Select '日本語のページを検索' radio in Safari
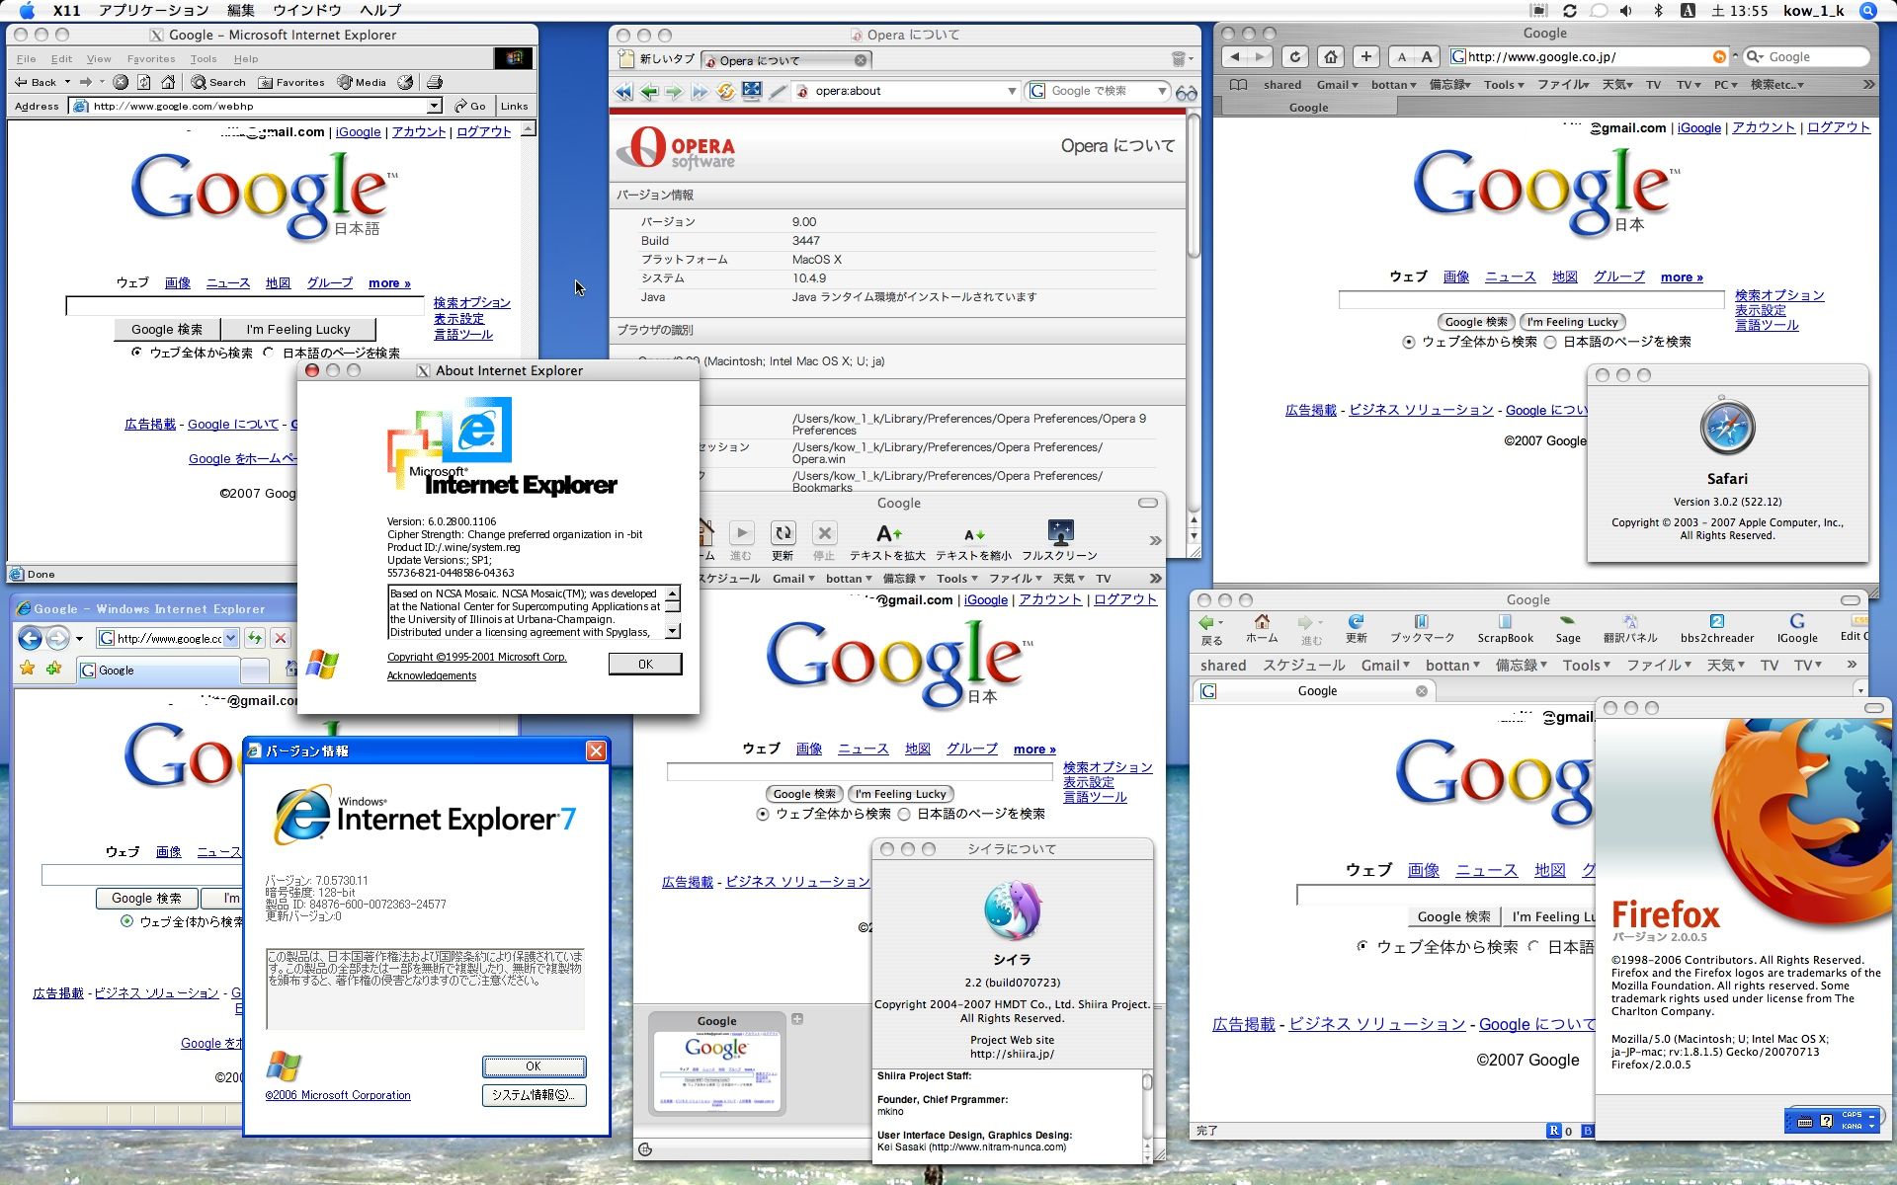 (1550, 343)
